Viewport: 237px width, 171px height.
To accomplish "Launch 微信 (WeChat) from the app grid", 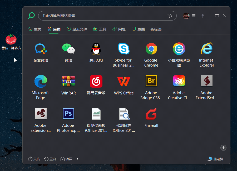I will click(x=68, y=49).
